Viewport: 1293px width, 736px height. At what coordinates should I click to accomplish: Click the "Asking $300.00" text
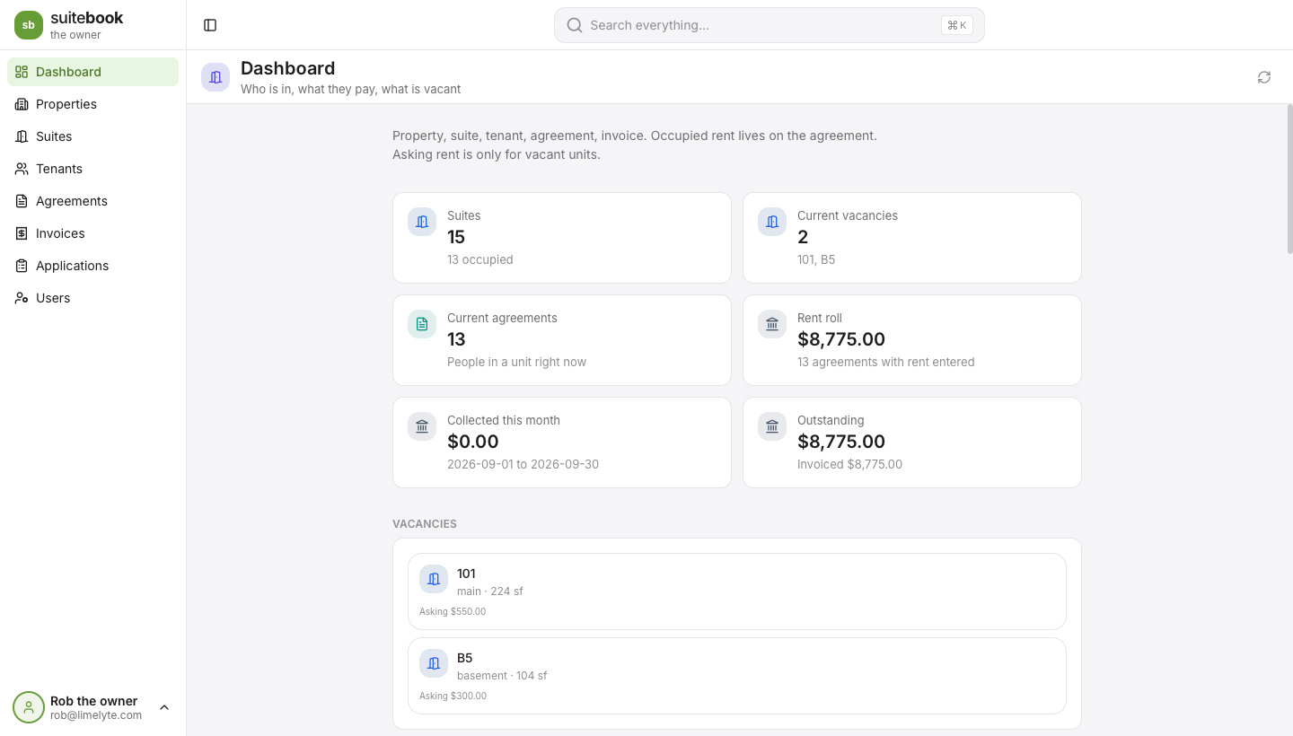tap(453, 696)
